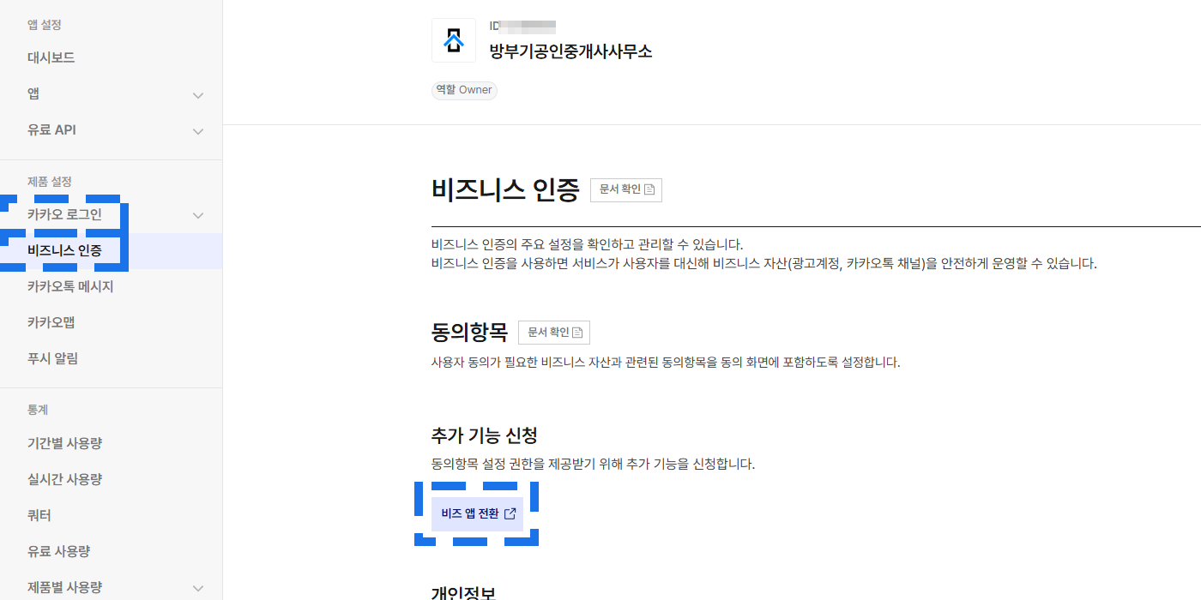Open the 쿼터 page
The height and width of the screenshot is (600, 1201).
click(x=39, y=515)
